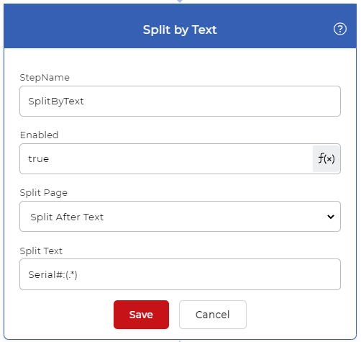Click the connector arrow above the dialog

tap(180, 1)
